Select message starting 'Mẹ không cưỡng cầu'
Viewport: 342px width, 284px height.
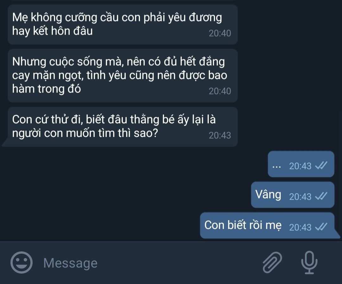(123, 25)
